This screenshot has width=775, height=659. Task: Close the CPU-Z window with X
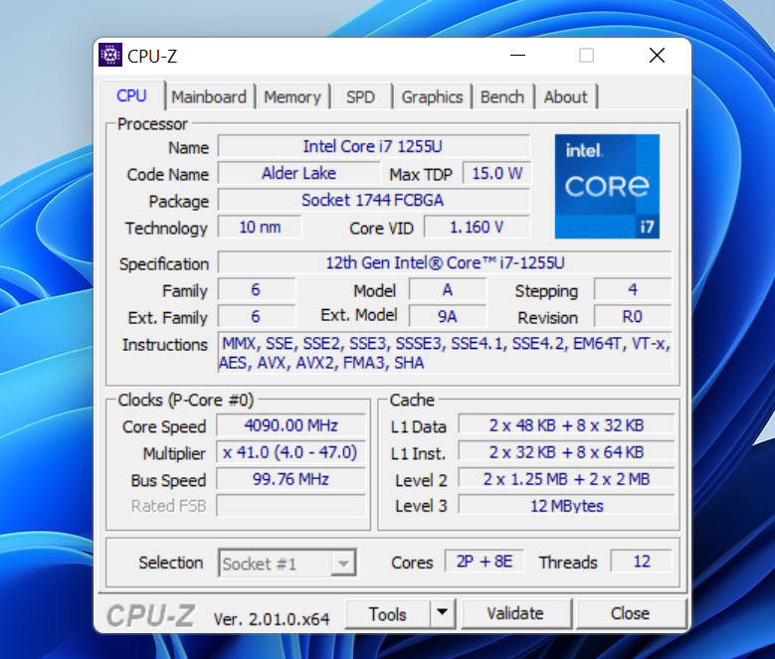tap(657, 56)
